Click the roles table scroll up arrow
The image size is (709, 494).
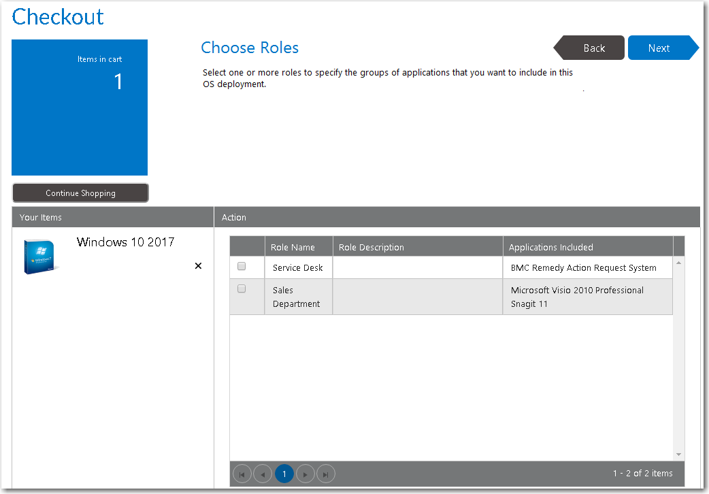point(678,263)
